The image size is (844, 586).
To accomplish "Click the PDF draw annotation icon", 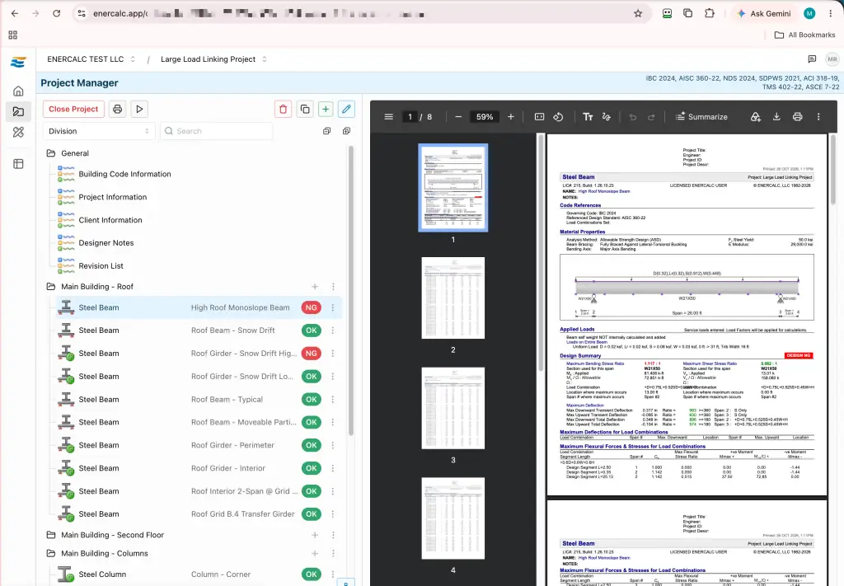I will coord(607,117).
